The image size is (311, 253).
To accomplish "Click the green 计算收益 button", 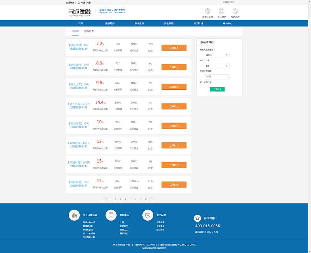I will 217,89.
